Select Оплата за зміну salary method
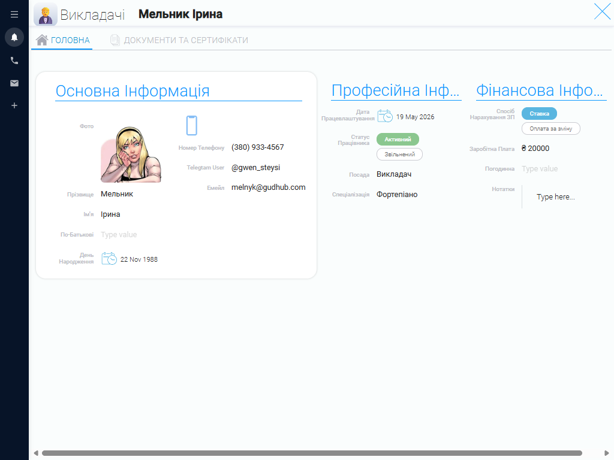 click(550, 129)
